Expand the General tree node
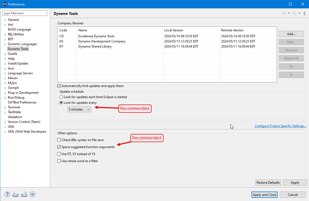309x201 pixels. tap(5, 20)
